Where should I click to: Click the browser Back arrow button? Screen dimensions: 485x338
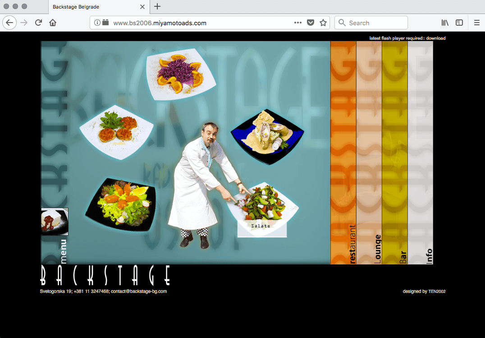(9, 23)
